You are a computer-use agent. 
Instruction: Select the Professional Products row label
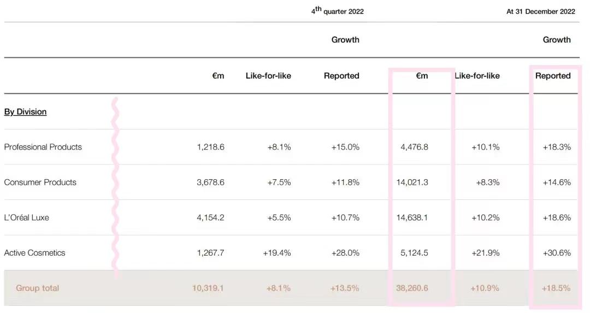click(43, 147)
